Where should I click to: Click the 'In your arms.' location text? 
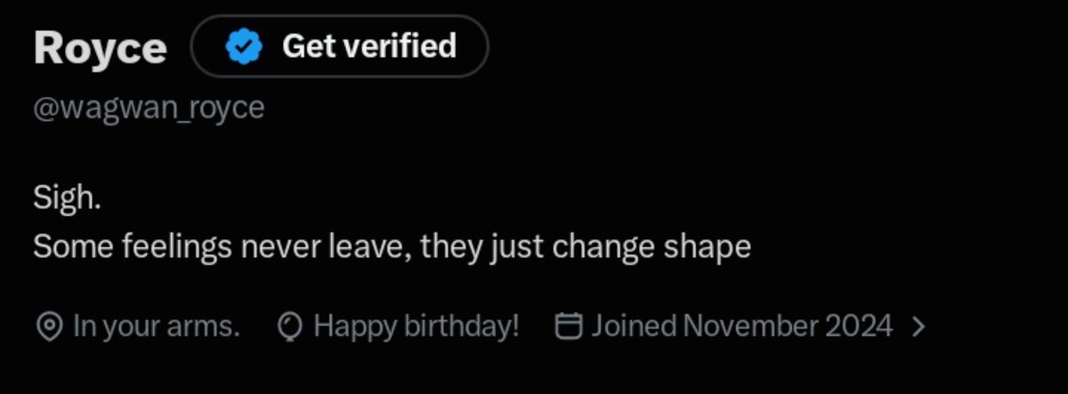pyautogui.click(x=157, y=326)
